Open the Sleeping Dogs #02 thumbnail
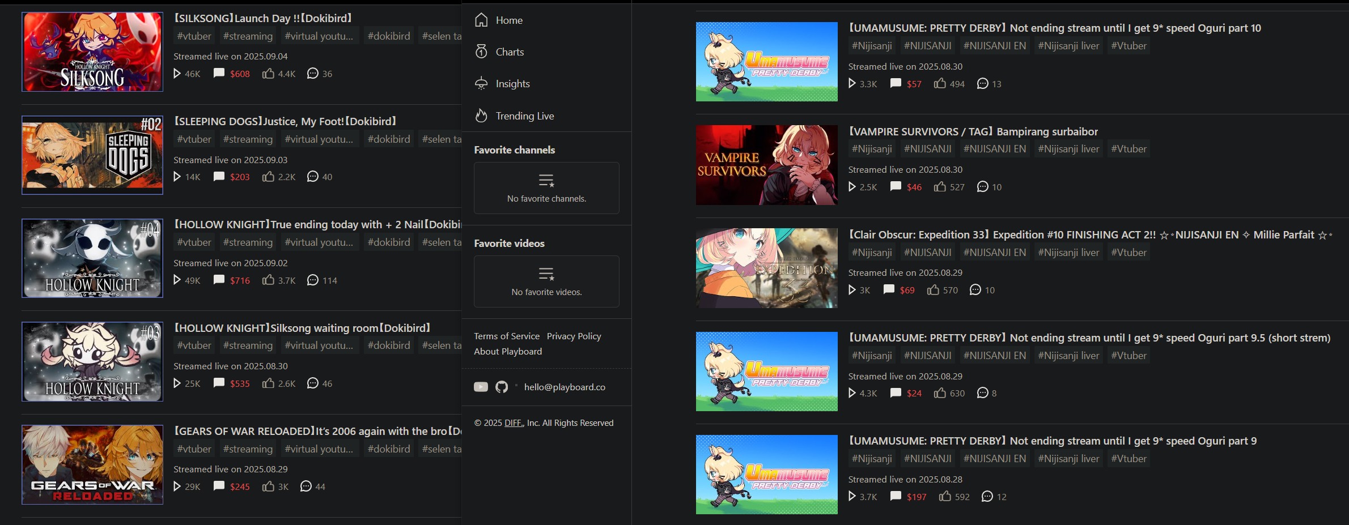Image resolution: width=1349 pixels, height=525 pixels. click(92, 155)
